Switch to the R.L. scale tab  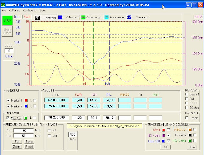click(18, 17)
